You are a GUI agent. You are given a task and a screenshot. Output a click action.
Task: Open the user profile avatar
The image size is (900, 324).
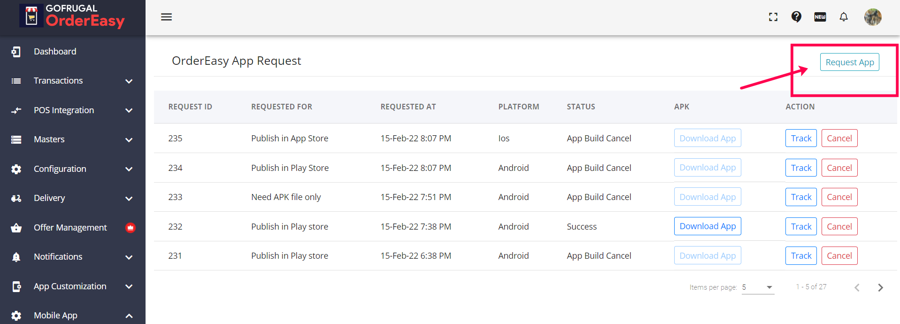[x=873, y=17]
